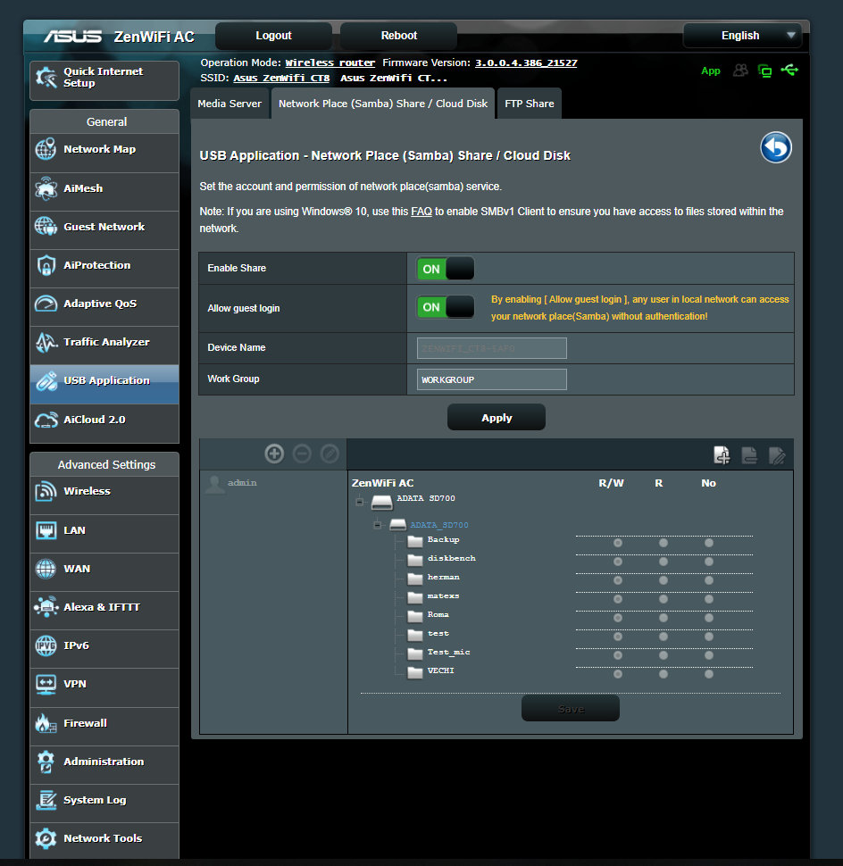The image size is (843, 866).
Task: Select R permission for Roma folder
Action: point(664,618)
